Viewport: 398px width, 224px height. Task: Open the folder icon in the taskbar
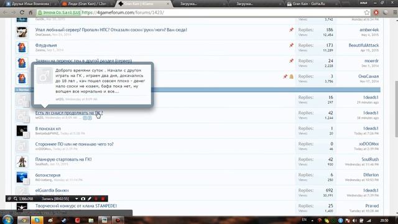coord(91,220)
